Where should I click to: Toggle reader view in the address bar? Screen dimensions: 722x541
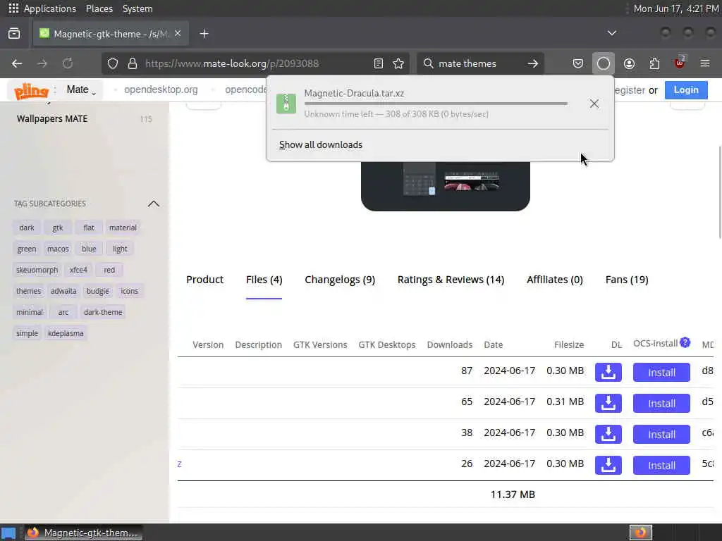tap(379, 63)
